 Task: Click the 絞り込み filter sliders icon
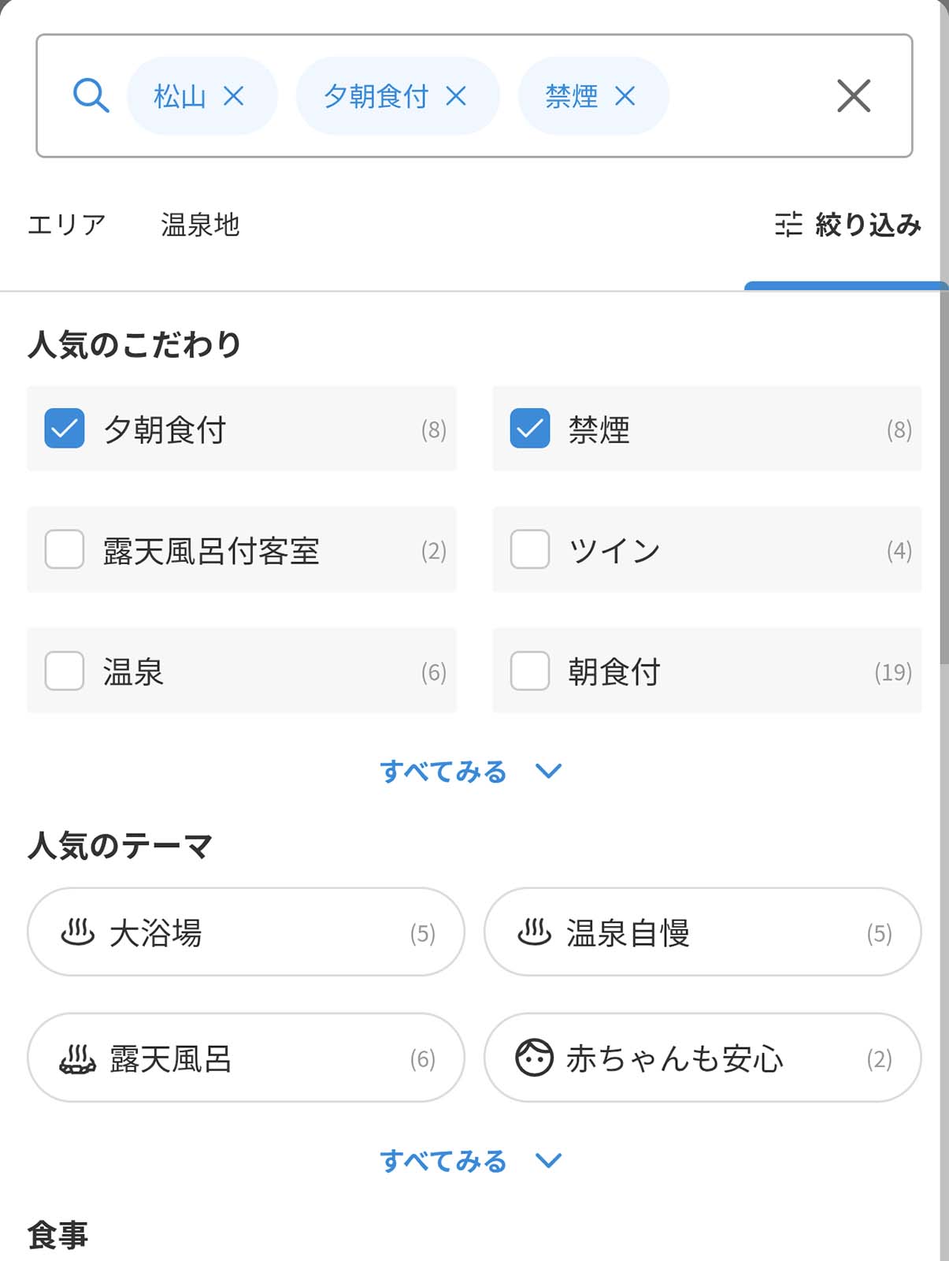coord(788,225)
